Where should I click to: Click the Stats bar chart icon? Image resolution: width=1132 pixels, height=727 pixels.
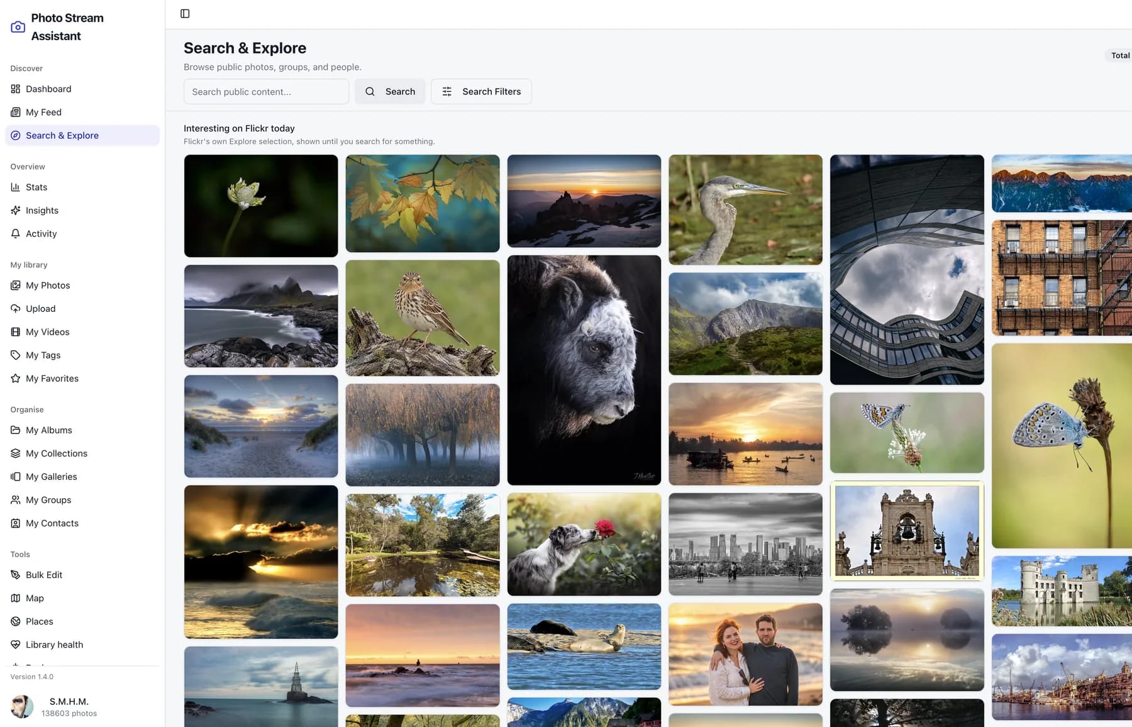click(x=16, y=187)
